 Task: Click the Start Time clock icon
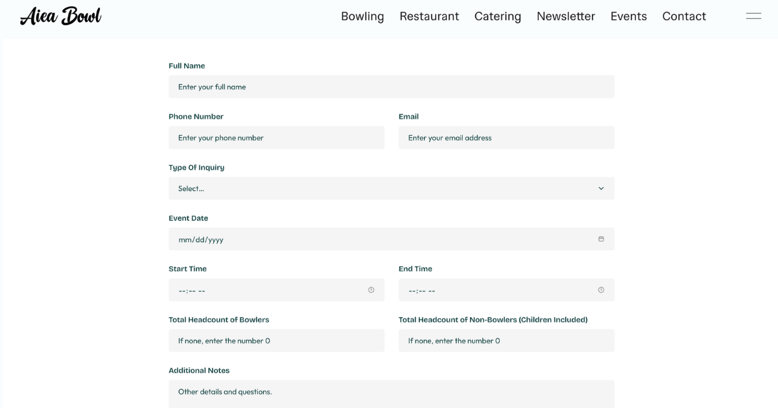click(x=371, y=289)
